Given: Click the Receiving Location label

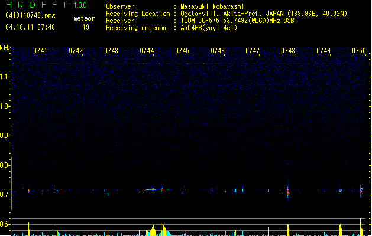Looking at the screenshot, I should [x=138, y=14].
